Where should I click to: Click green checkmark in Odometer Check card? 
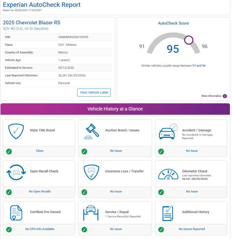(161, 192)
